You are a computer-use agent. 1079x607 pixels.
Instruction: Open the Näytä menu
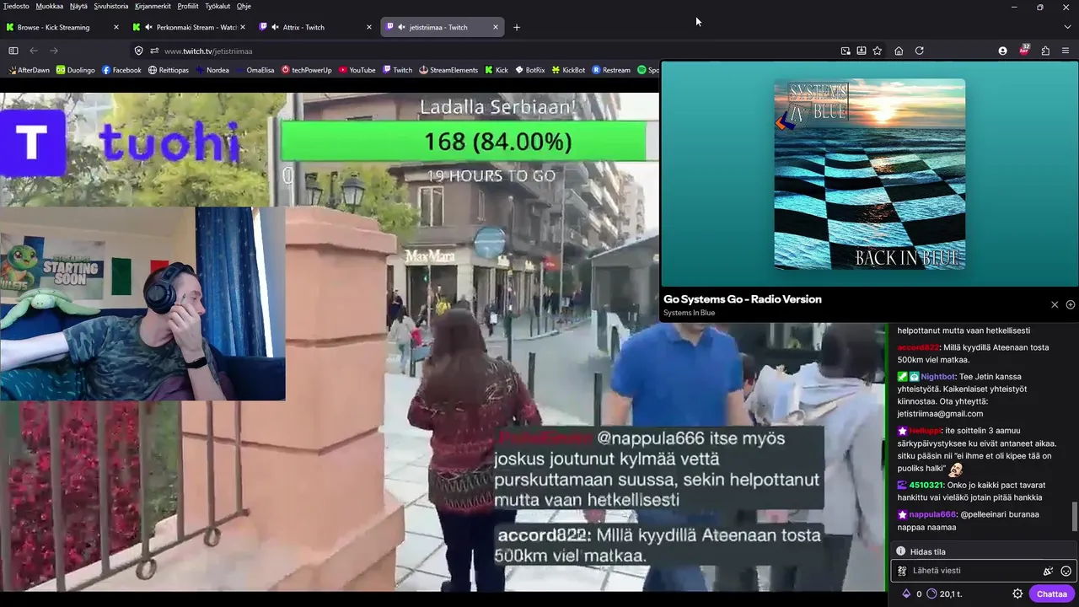78,6
